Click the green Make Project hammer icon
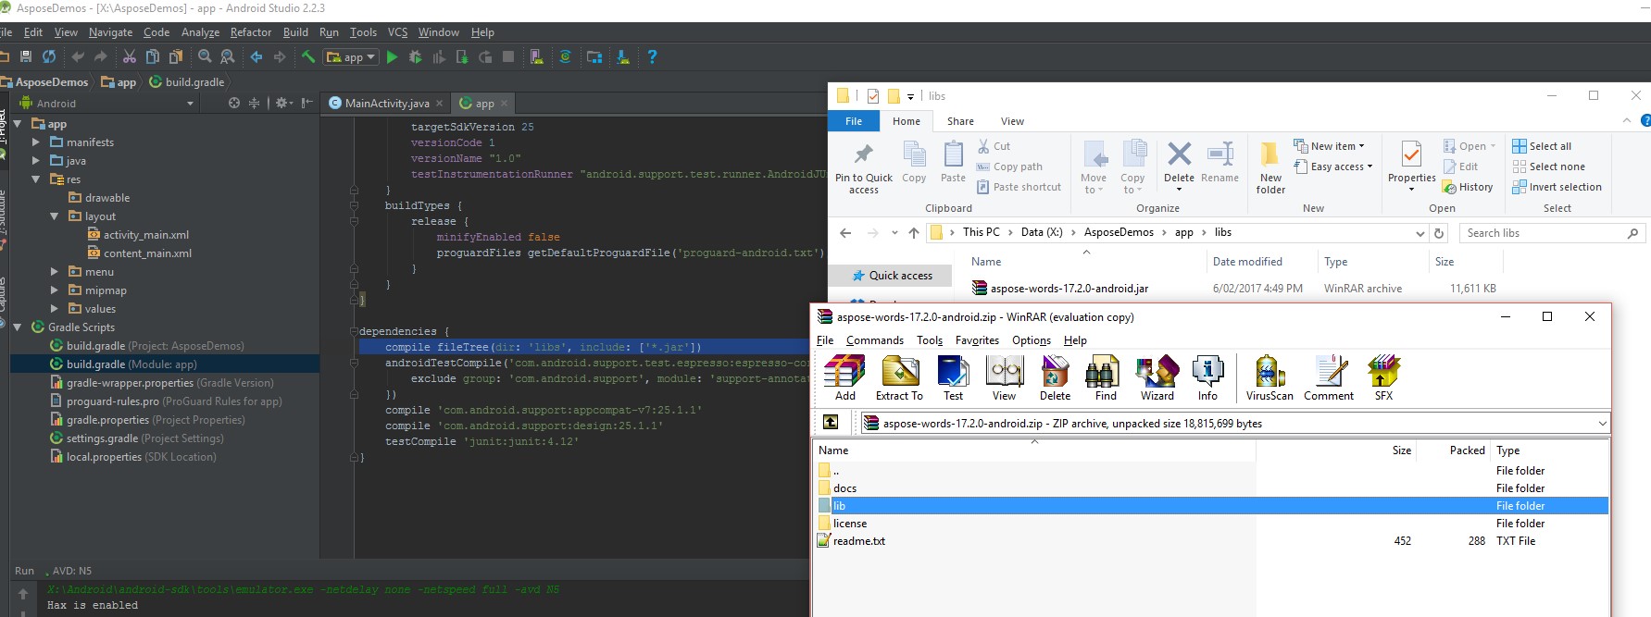This screenshot has height=617, width=1651. tap(308, 57)
